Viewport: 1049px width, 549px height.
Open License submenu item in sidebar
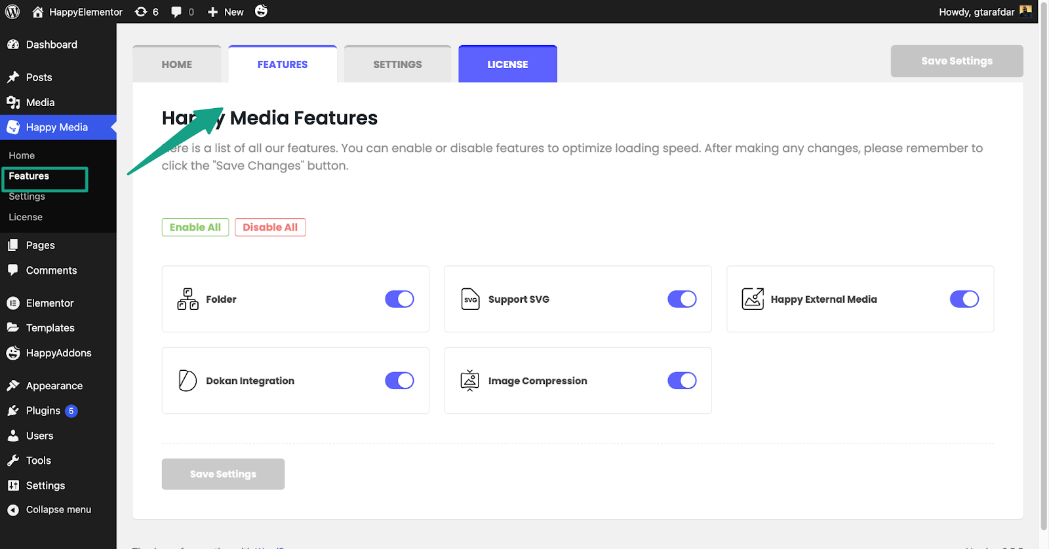pyautogui.click(x=26, y=217)
